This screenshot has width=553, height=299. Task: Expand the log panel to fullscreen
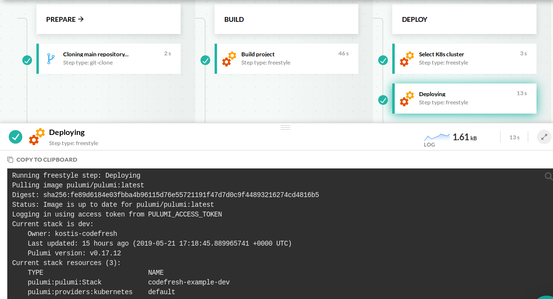(x=544, y=136)
